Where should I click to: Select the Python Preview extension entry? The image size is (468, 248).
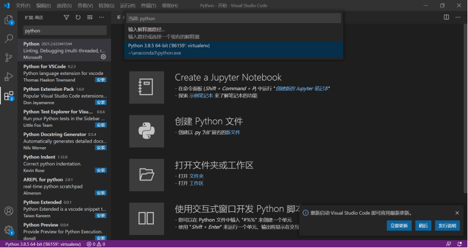[65, 230]
